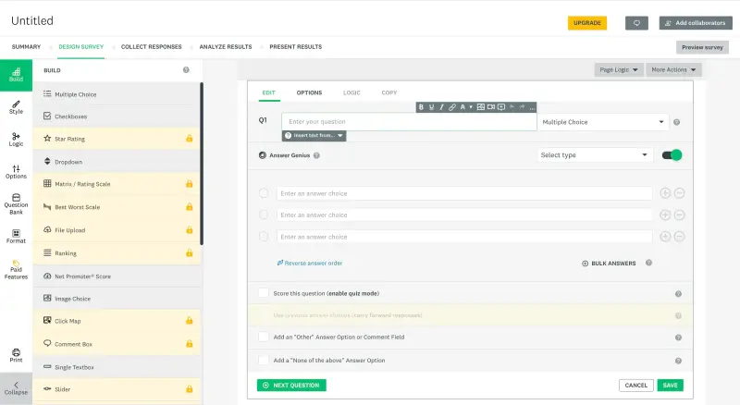This screenshot has height=405, width=740.
Task: Select the first answer choice radio button
Action: click(264, 193)
